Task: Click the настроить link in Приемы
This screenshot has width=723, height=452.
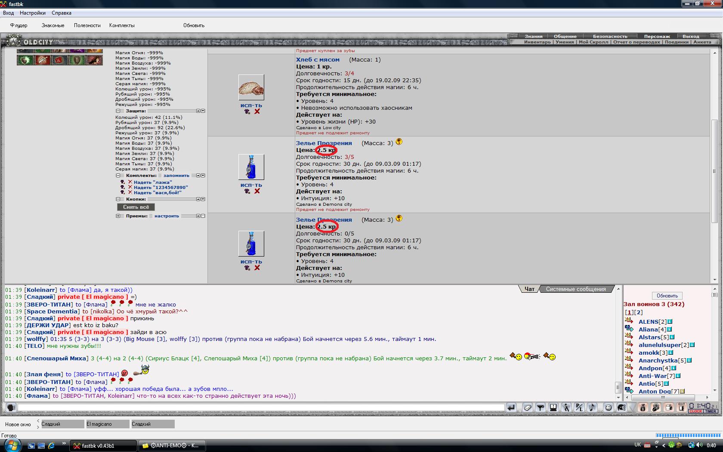Action: click(167, 216)
